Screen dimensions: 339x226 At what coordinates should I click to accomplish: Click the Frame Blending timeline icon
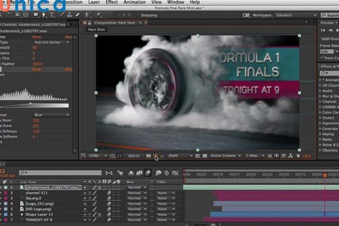coord(140,173)
